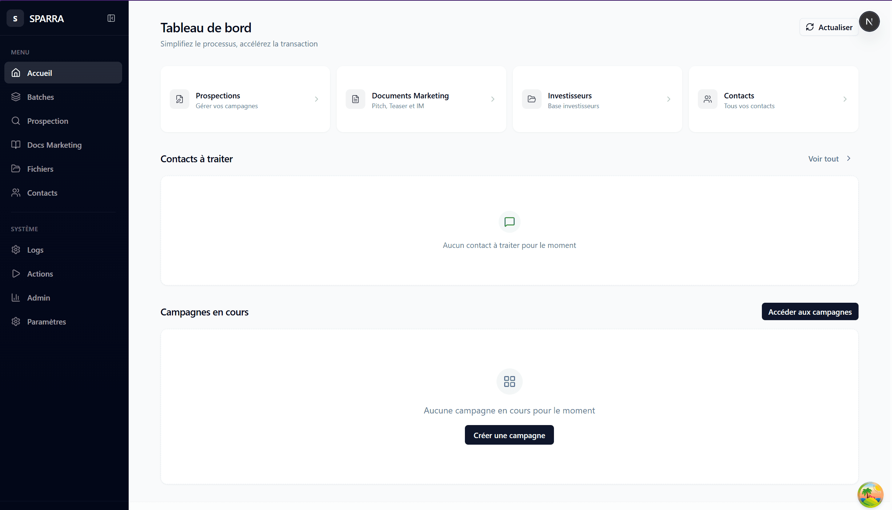
Task: Click the Accéder aux campagnes button
Action: 809,312
